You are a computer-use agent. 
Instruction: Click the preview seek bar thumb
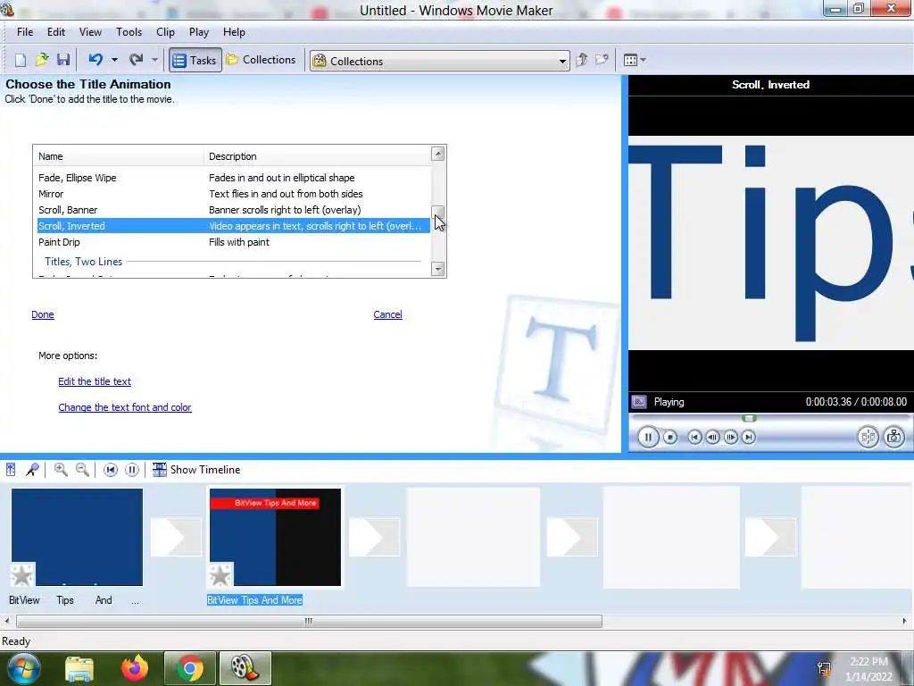(x=749, y=418)
